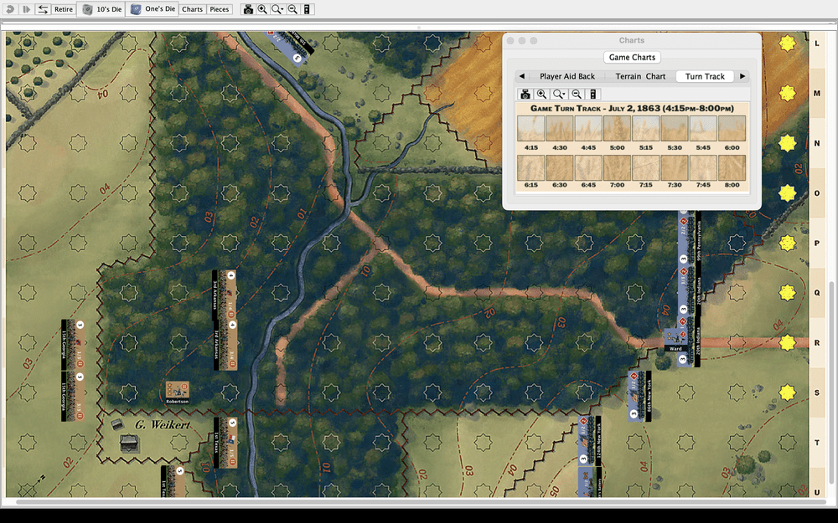Zoom out inside the Charts window
Viewport: 838px width, 523px height.
576,94
